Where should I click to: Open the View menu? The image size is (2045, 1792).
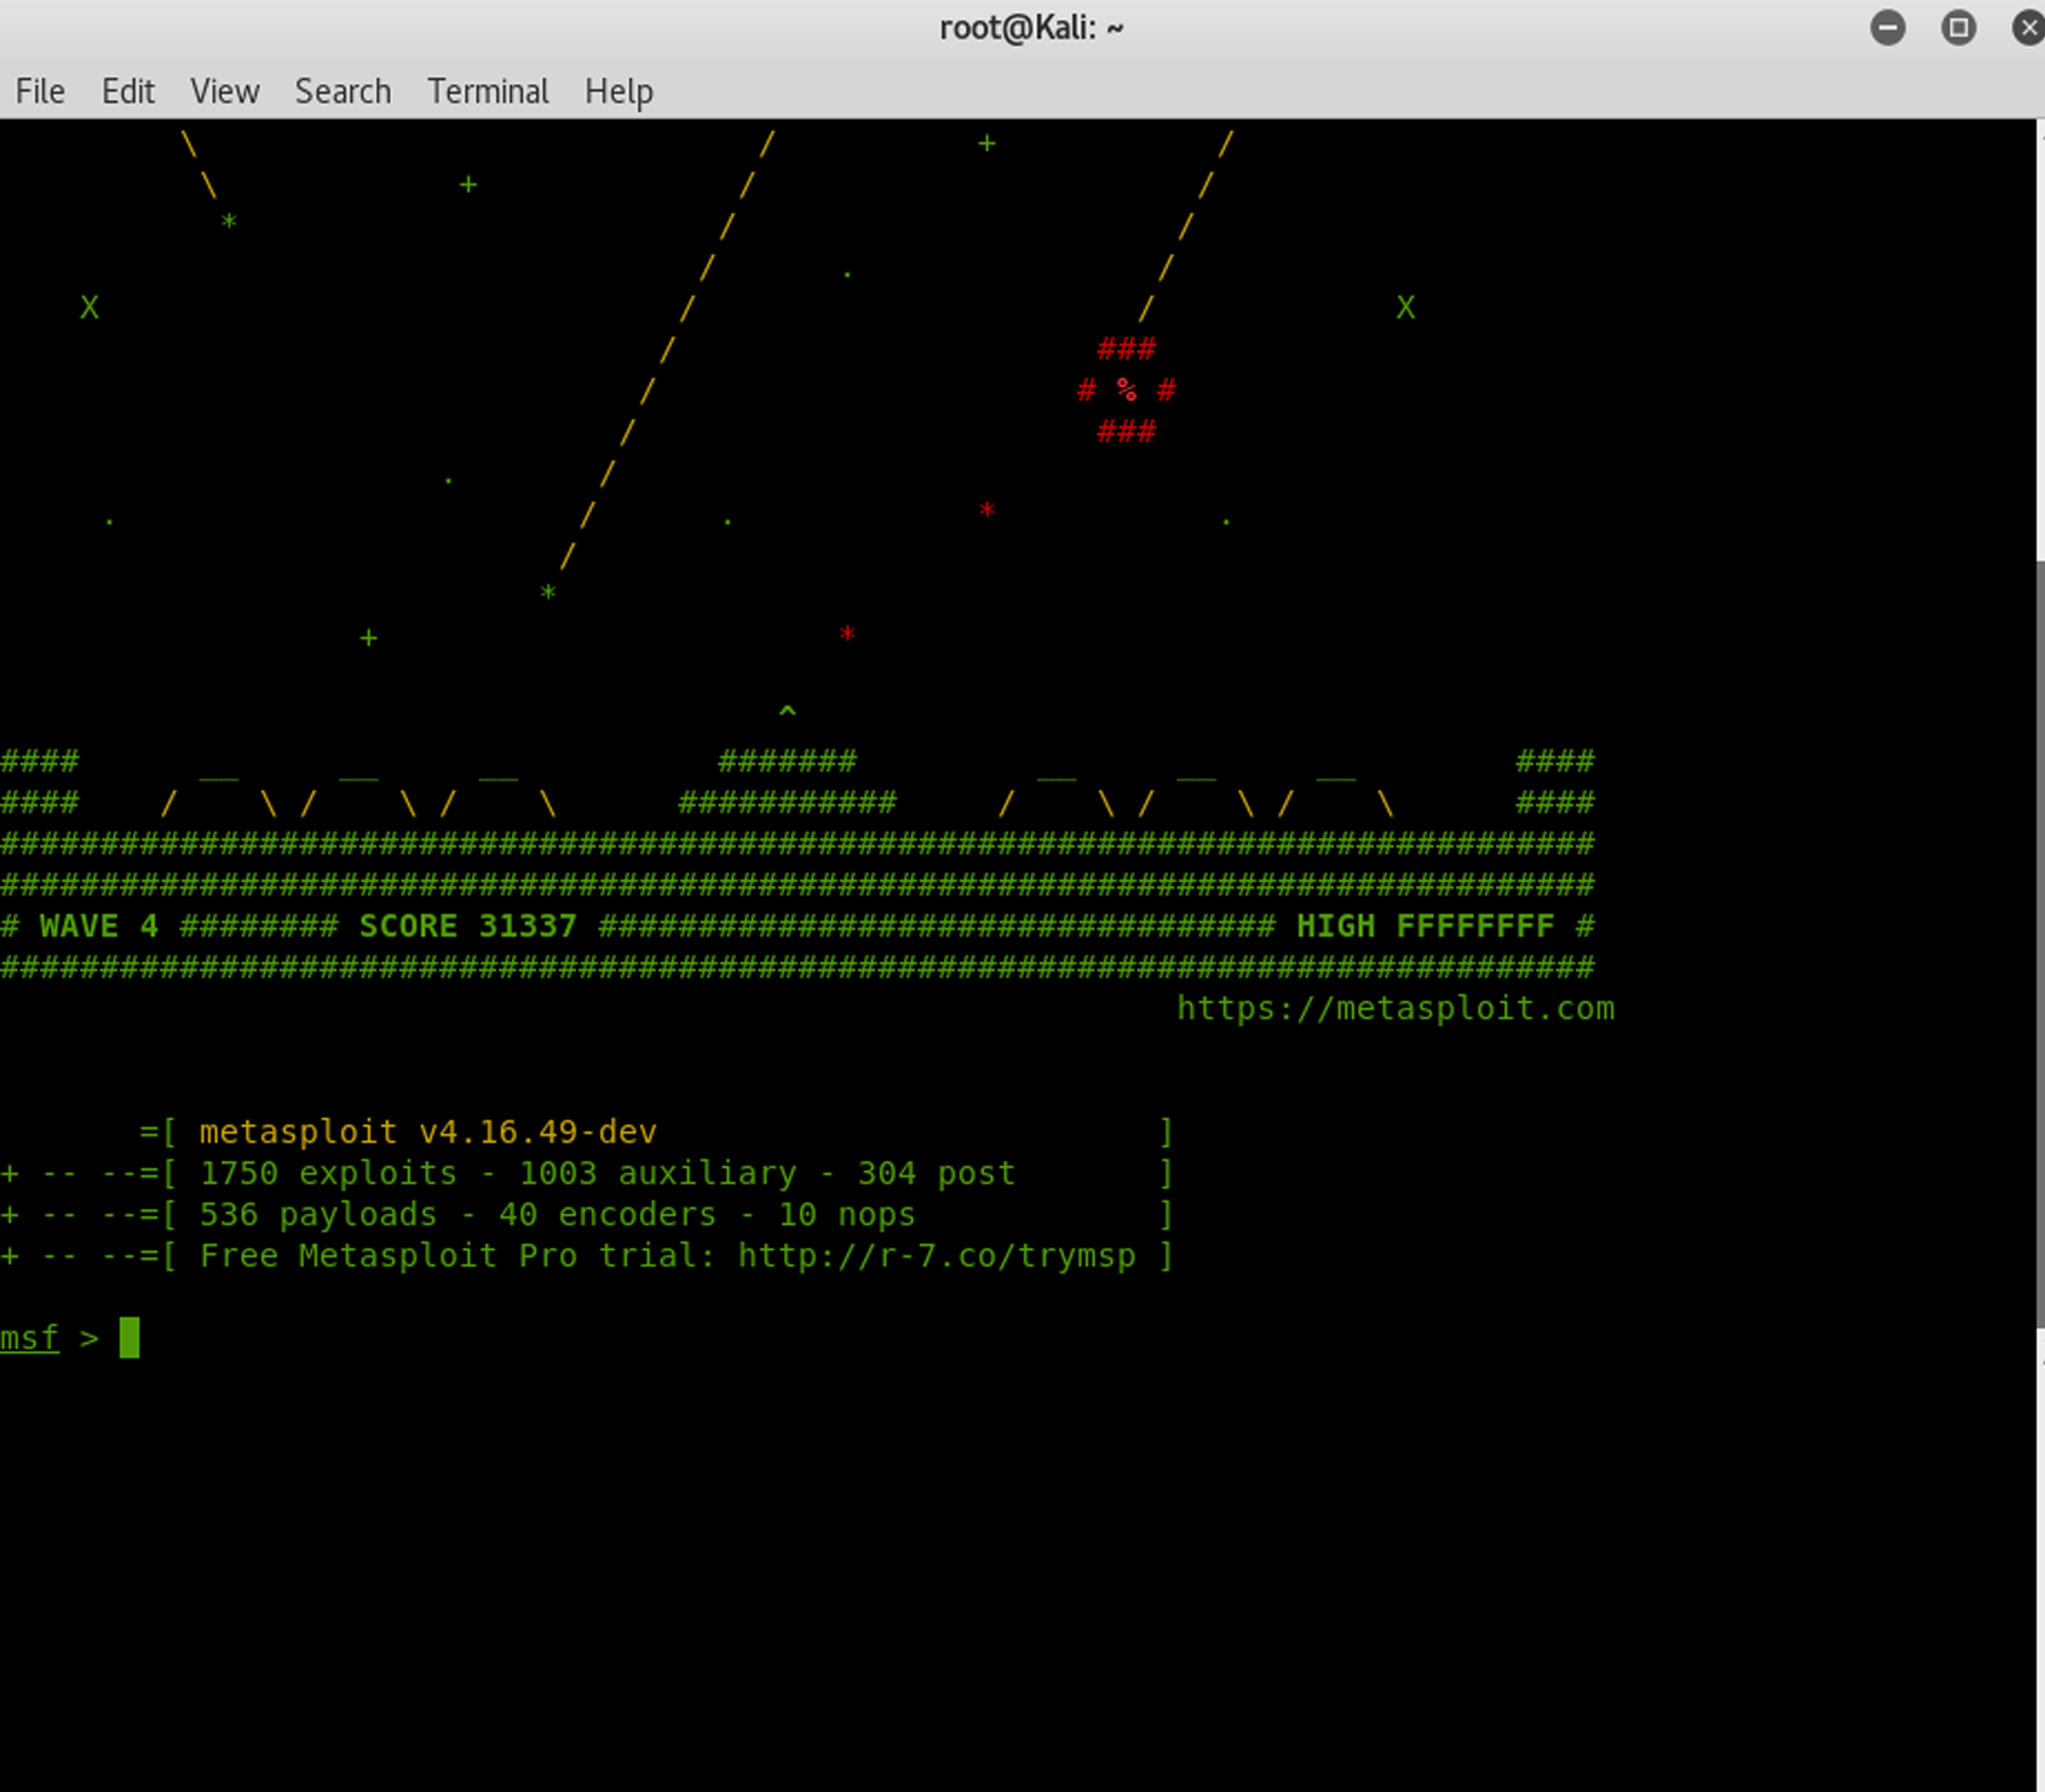(225, 92)
